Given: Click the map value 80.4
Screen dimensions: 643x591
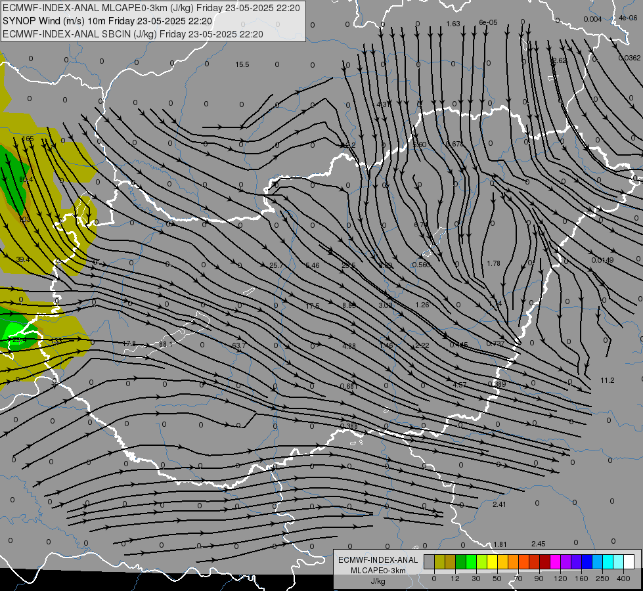Looking at the screenshot, I should [26, 179].
